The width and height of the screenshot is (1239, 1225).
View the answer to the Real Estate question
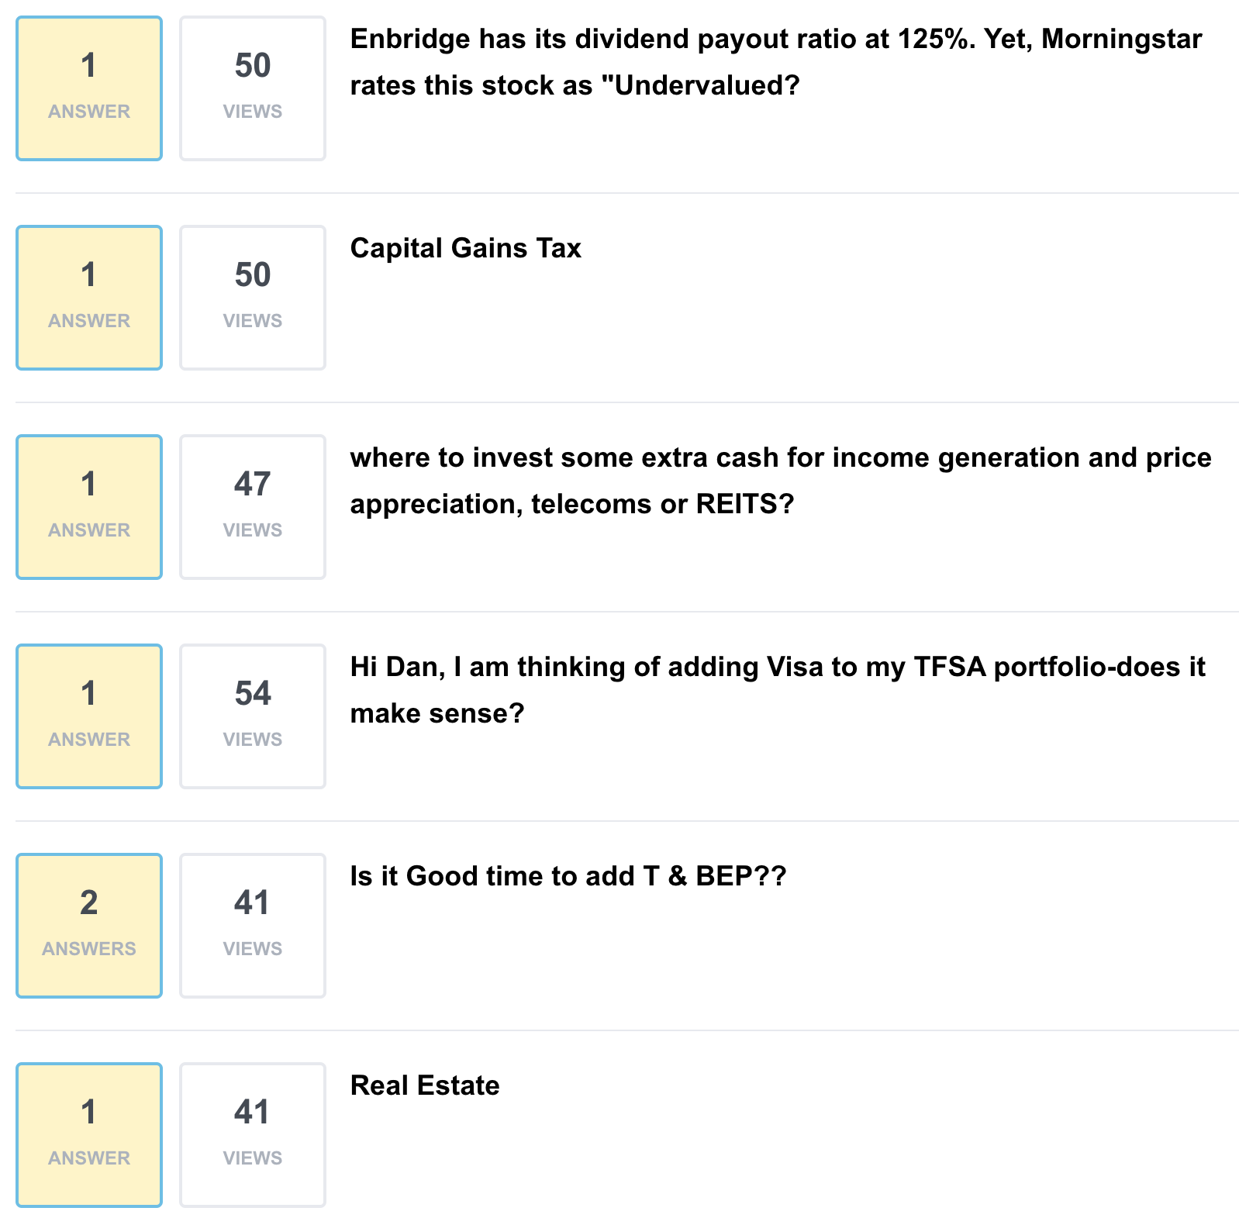pyautogui.click(x=89, y=1135)
